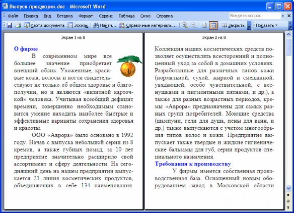Click the Введите вопрос help field
Screen dimensions: 294x213
255,16
